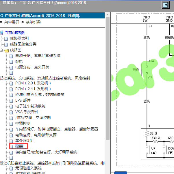Image resolution: width=174 pixels, height=174 pixels.
Task: Click the page icon beside 电子驻车制动系统
Action: (11, 106)
